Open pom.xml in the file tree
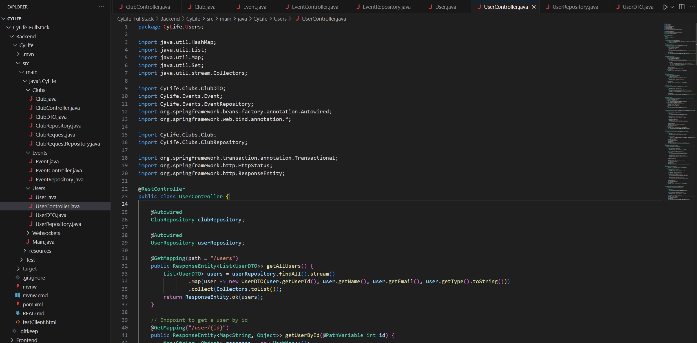 tap(33, 304)
